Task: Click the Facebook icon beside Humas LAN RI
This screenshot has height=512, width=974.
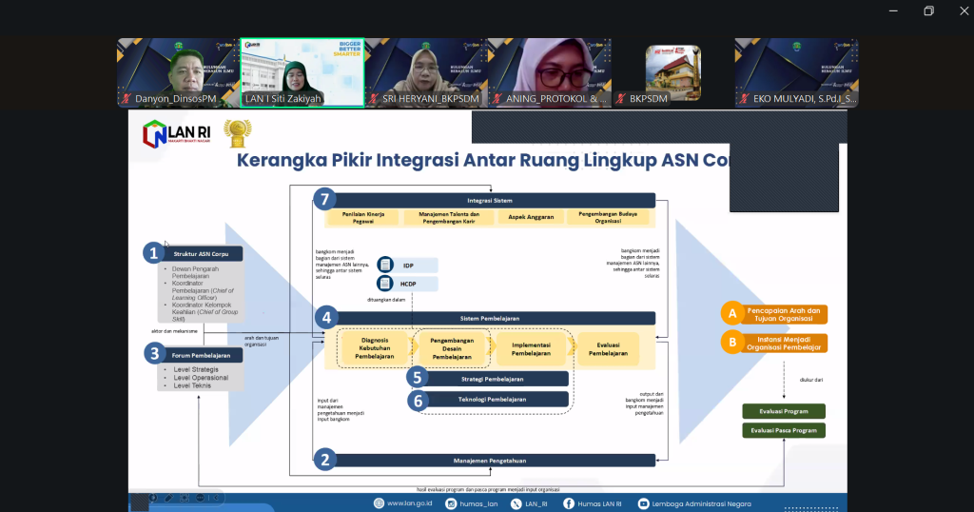Action: point(569,503)
